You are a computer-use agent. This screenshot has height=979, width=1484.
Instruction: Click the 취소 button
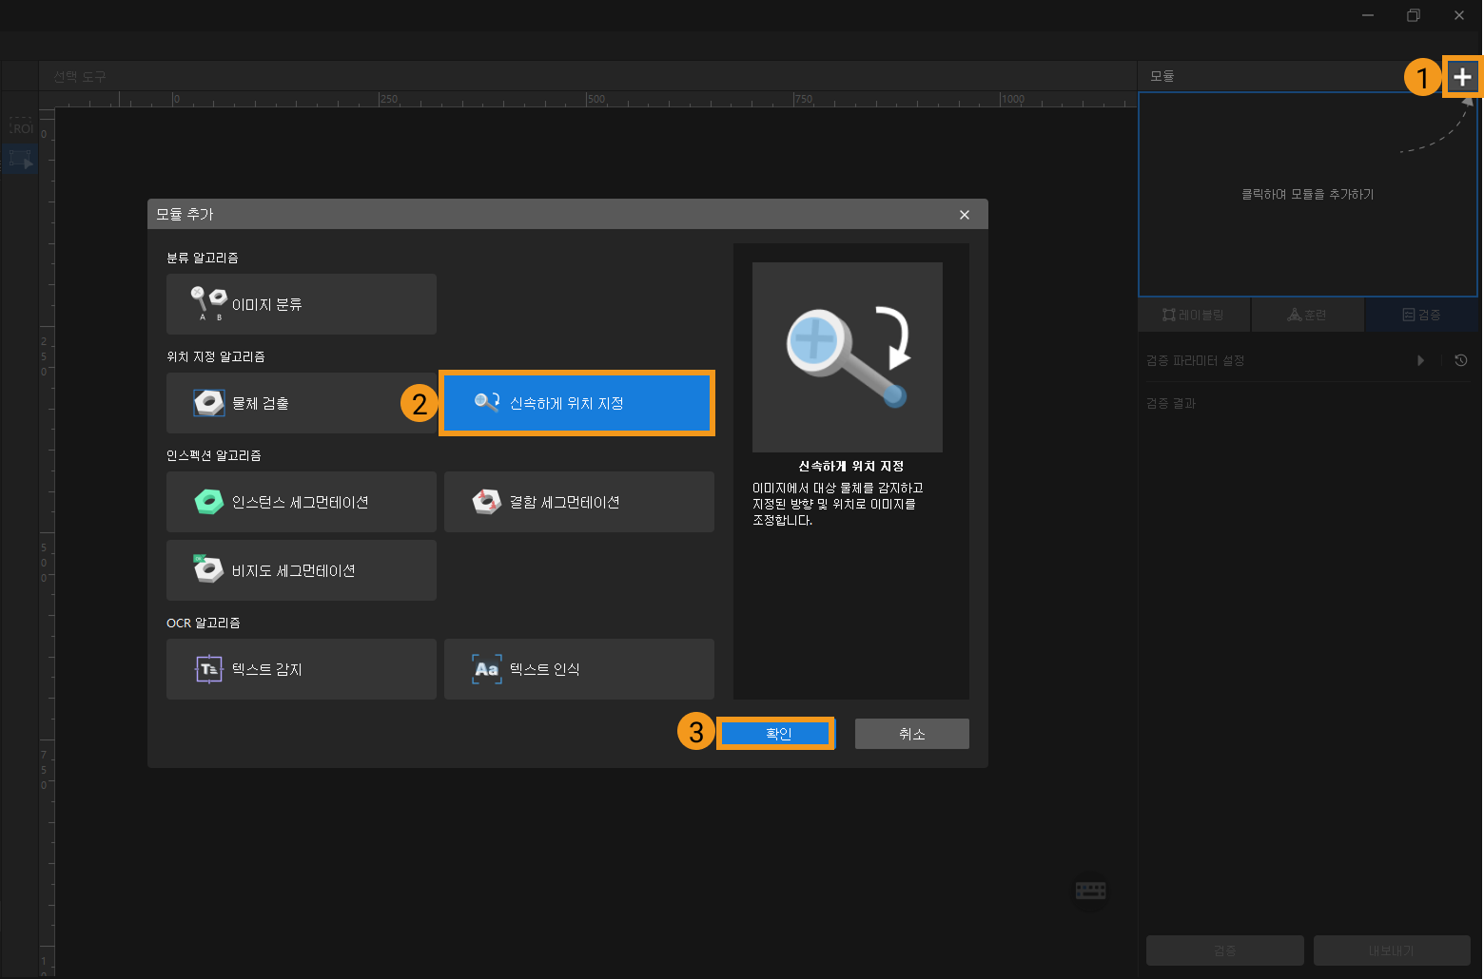coord(911,734)
